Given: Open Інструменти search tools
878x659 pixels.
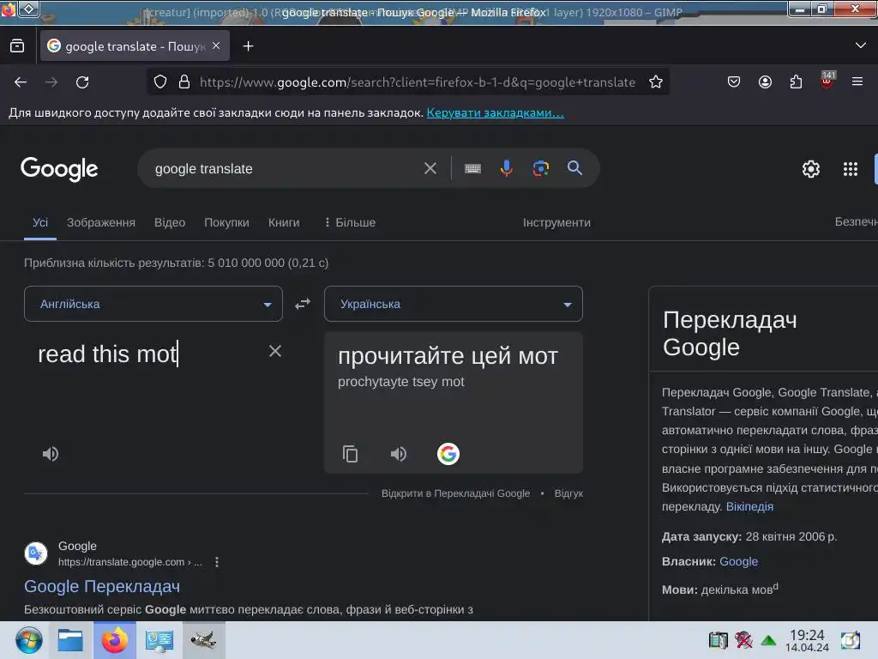Looking at the screenshot, I should coord(556,222).
